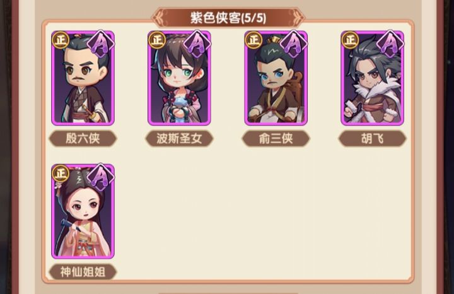The image size is (454, 294).
Task: Click the 正 badge on 胡飞 card
Action: pos(350,40)
